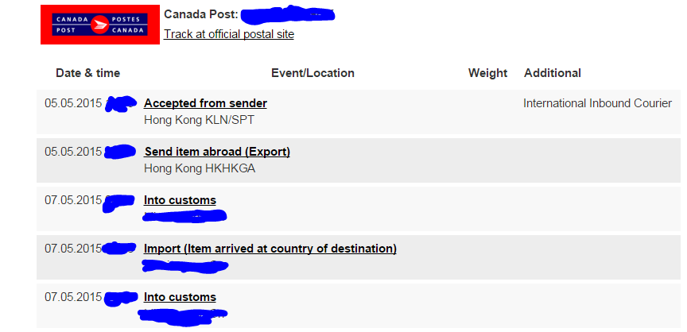Click the Canada Post logo

click(100, 25)
